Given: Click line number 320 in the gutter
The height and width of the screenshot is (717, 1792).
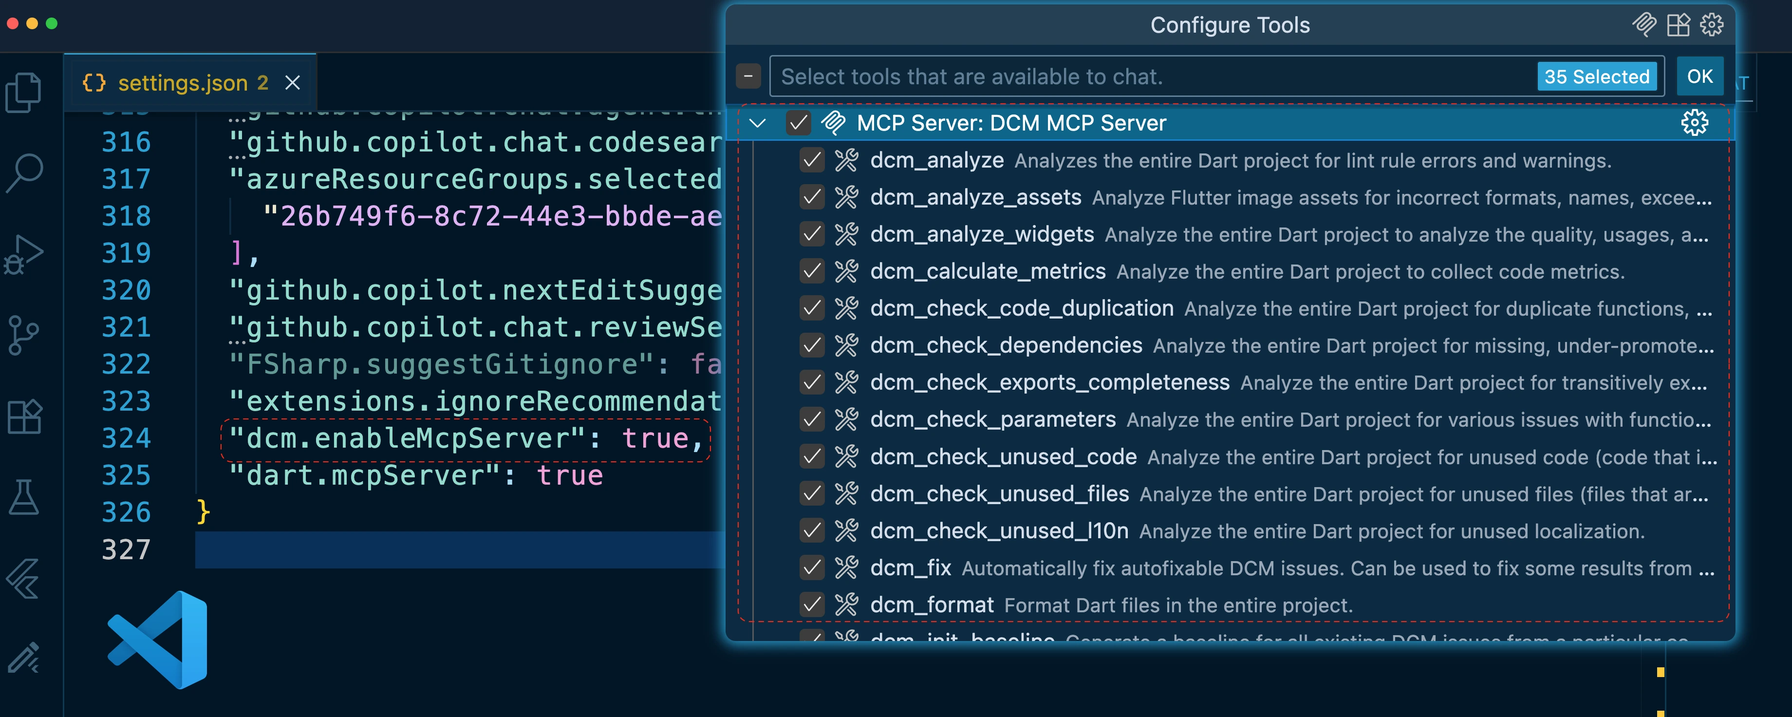Looking at the screenshot, I should tap(126, 290).
